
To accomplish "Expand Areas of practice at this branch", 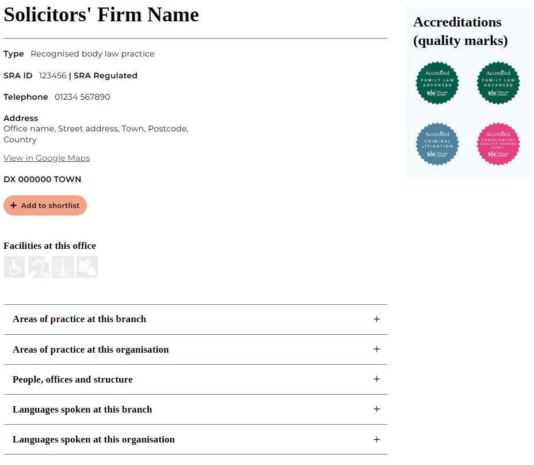I will coord(377,319).
